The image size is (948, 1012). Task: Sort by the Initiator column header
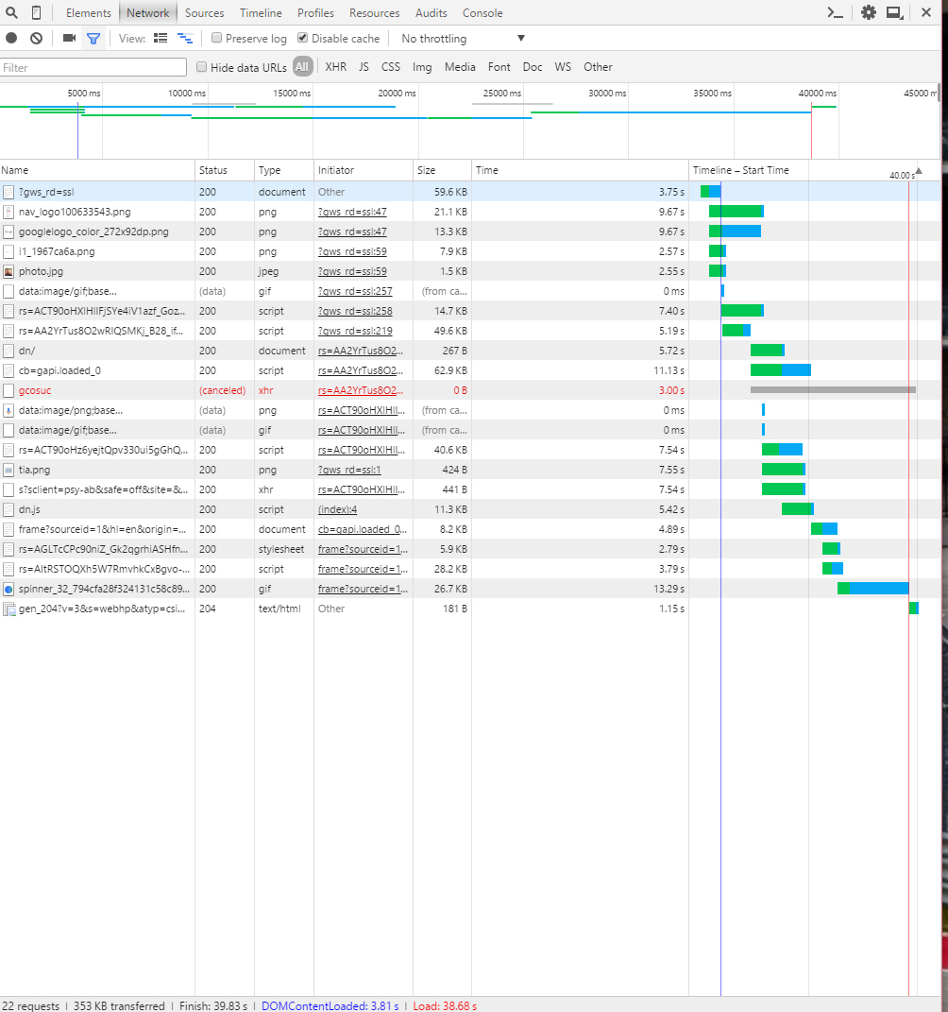point(364,170)
